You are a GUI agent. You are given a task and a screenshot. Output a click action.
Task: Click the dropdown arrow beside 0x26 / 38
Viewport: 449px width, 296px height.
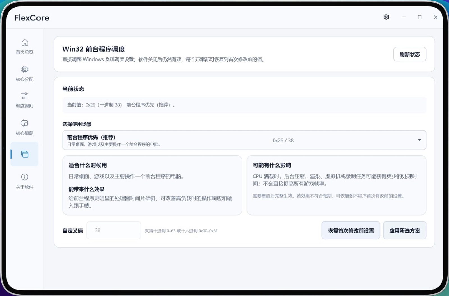(419, 140)
